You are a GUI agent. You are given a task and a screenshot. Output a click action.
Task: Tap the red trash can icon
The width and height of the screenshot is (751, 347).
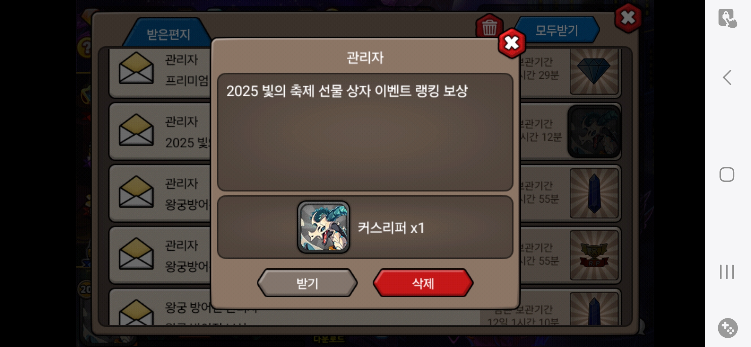tap(489, 26)
